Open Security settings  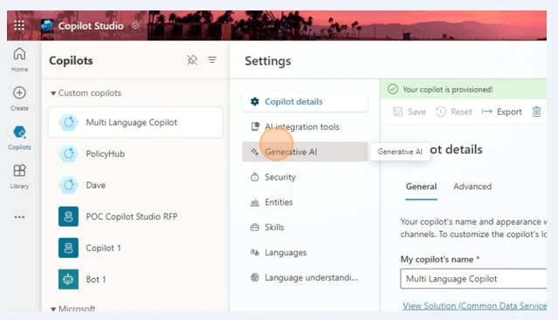tap(305, 177)
